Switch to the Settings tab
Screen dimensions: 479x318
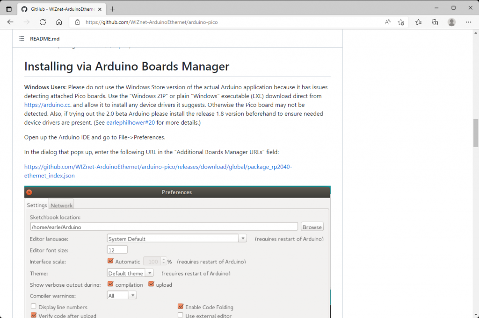[37, 205]
